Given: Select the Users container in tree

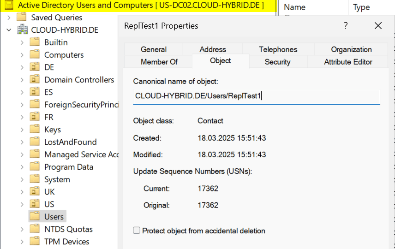Looking at the screenshot, I should pyautogui.click(x=54, y=217).
